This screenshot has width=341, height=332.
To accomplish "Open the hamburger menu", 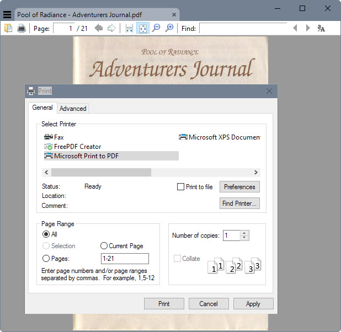I will [x=7, y=14].
